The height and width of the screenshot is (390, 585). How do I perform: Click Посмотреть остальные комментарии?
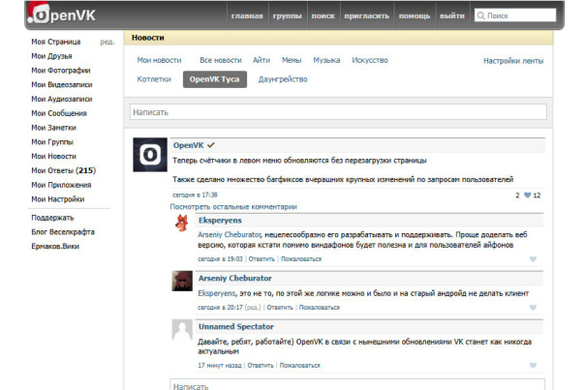point(233,206)
